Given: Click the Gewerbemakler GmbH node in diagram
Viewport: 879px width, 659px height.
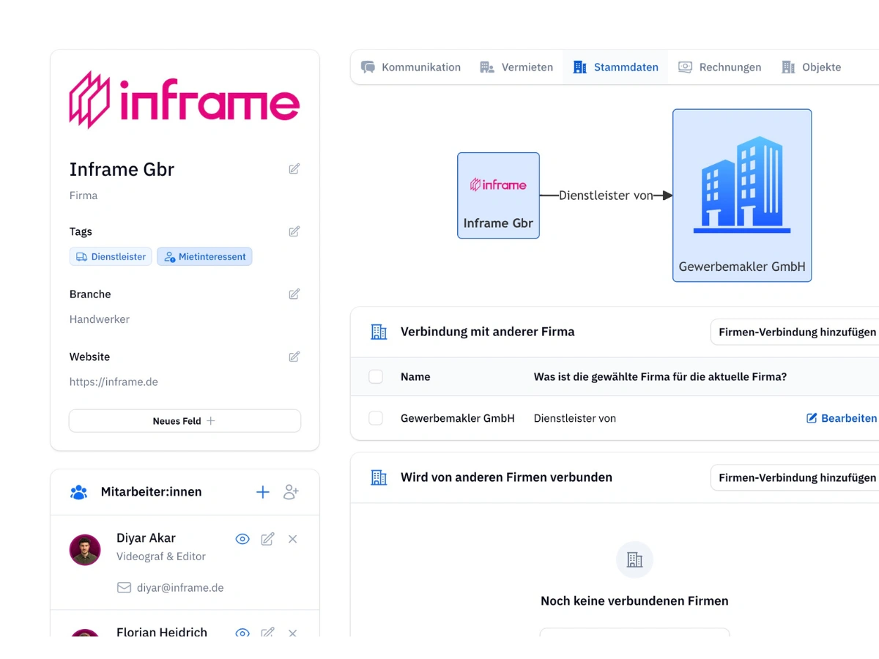Looking at the screenshot, I should 742,196.
